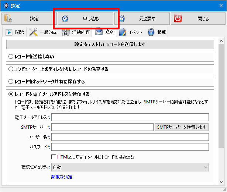Viewport: 227px width, 192px height.
Task: Click the SMTPサーバーを検索します button
Action: 182,127
